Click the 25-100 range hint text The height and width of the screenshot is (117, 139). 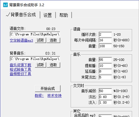(x=119, y=60)
